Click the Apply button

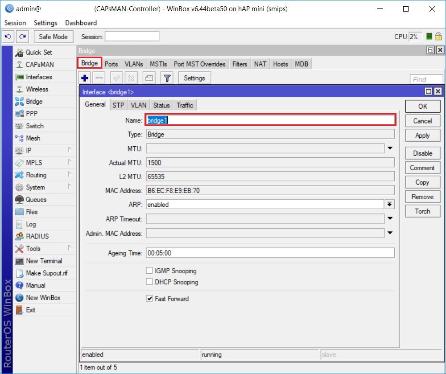(x=423, y=136)
